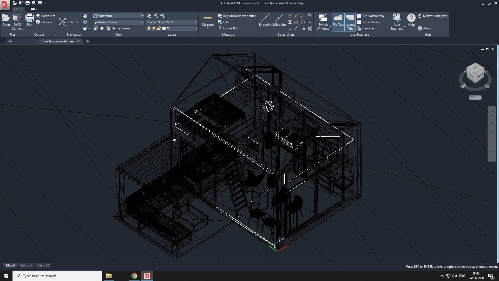Toggle Layout Tabs display
499x281 pixels.
350,22
